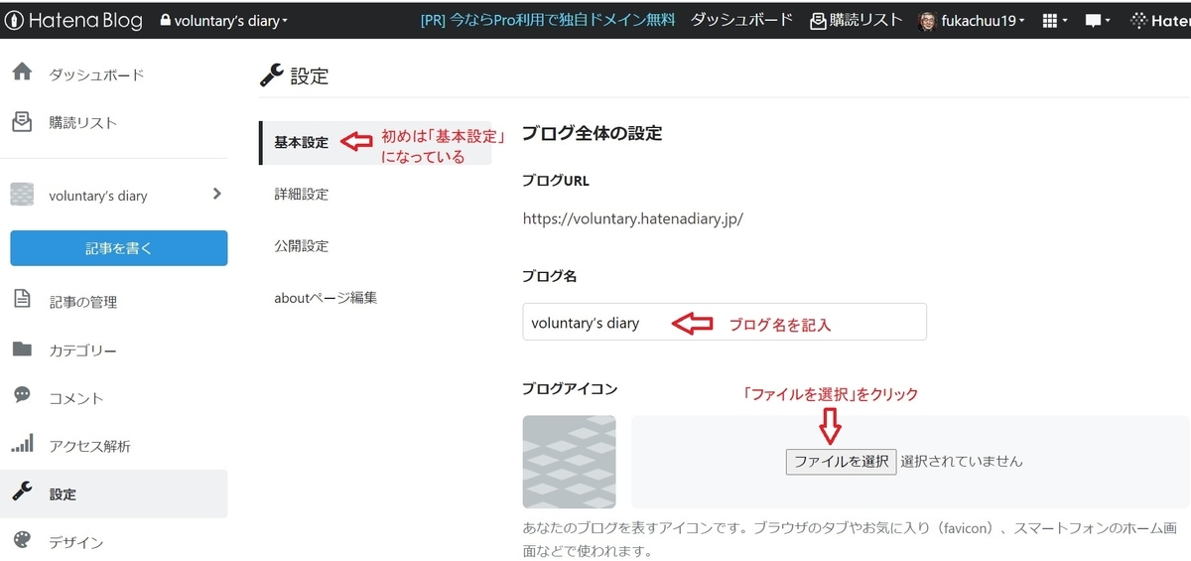Switch to the 公開設定 tab
Screen dimensions: 1191x561
301,245
